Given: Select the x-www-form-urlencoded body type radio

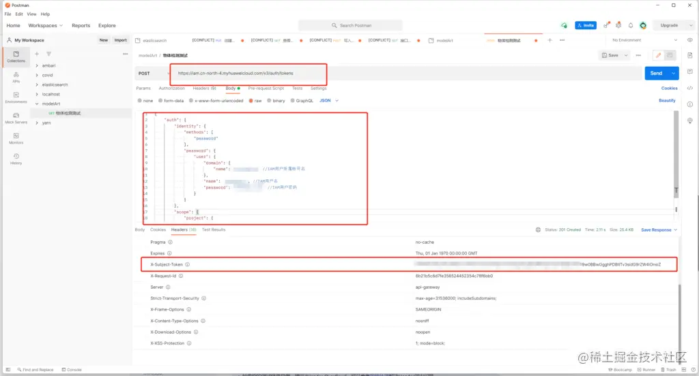Looking at the screenshot, I should click(191, 101).
